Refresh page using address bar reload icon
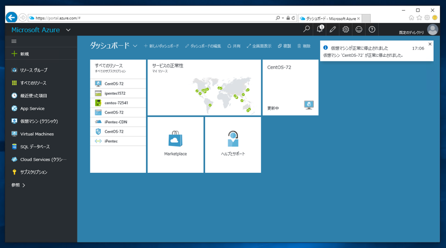The height and width of the screenshot is (248, 446). click(x=293, y=18)
